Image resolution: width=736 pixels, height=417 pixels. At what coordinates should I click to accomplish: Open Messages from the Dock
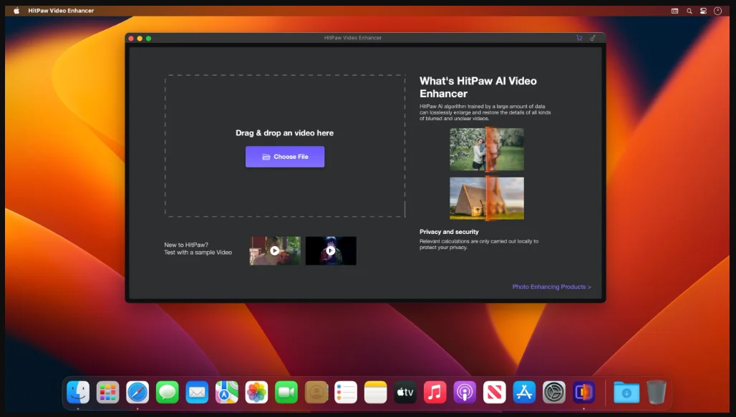167,392
